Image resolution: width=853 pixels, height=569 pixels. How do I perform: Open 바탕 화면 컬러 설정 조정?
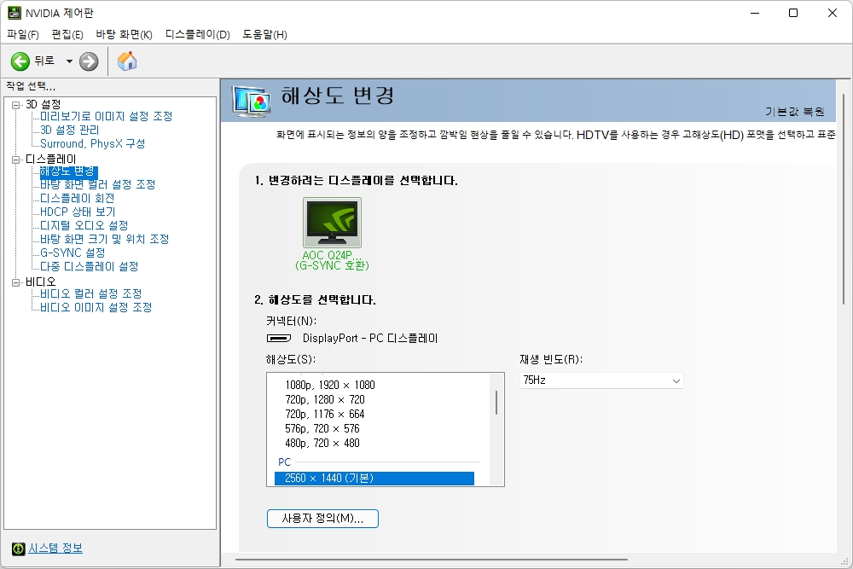[98, 185]
